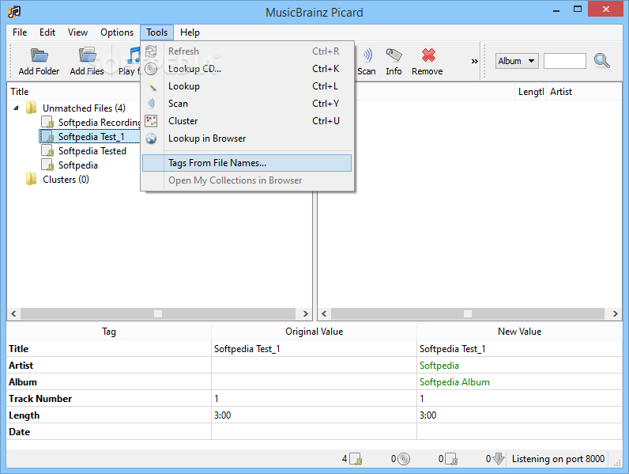Image resolution: width=629 pixels, height=474 pixels.
Task: Collapse the Unmatched Files tree node
Action: pyautogui.click(x=16, y=108)
